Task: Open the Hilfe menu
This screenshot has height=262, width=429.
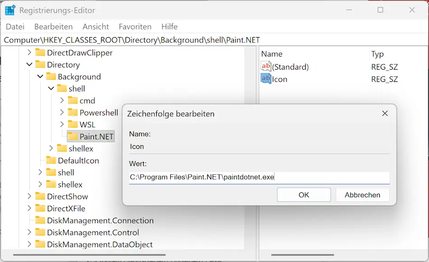Action: (169, 27)
